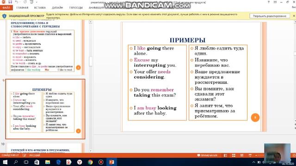This screenshot has height=166, width=296.
Task: Select slide 9 thumbnail ПРИМЕРЫ
Action: (x=45, y=109)
